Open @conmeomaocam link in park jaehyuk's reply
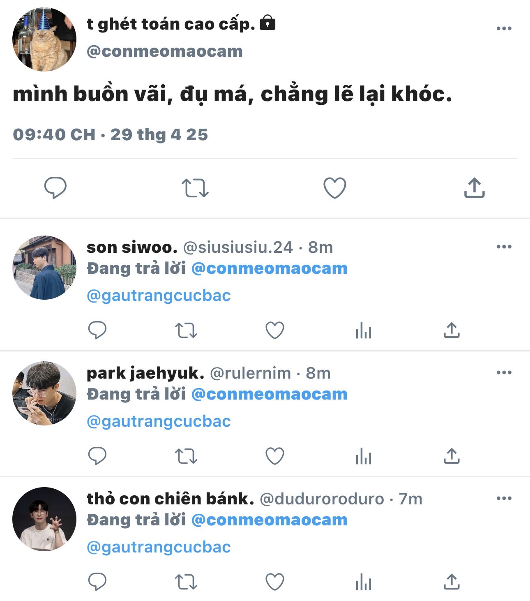Screen dimensions: 530x601 (x=269, y=394)
